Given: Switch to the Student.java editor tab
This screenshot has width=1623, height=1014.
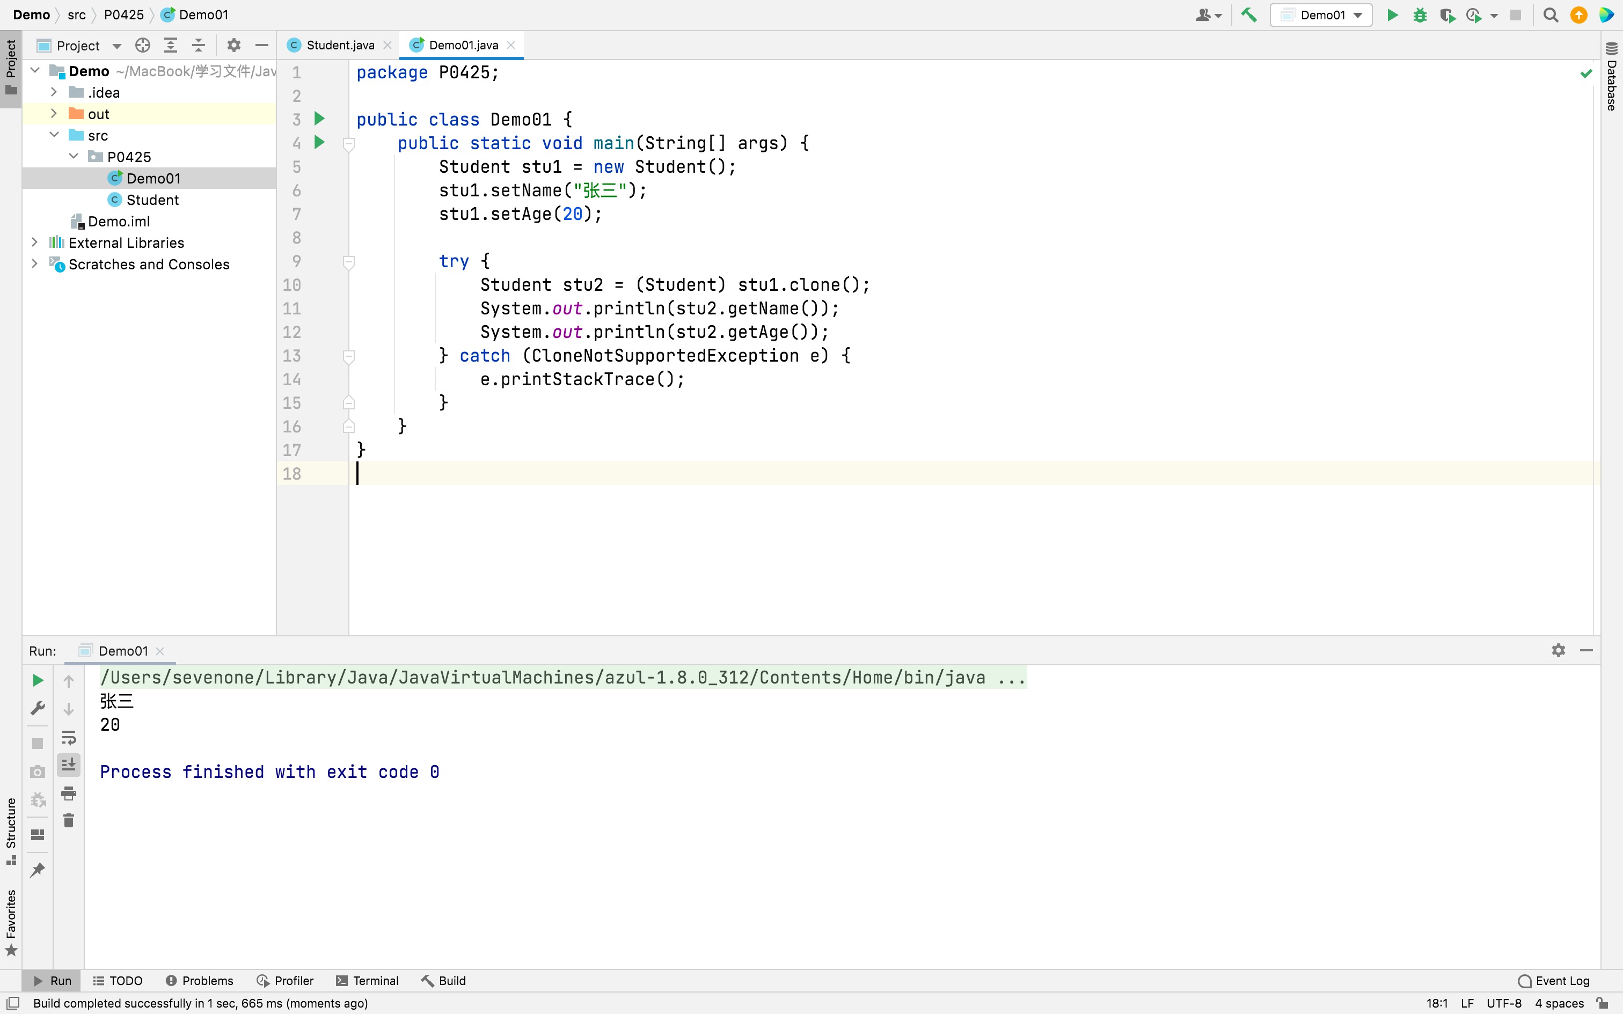Looking at the screenshot, I should point(339,45).
